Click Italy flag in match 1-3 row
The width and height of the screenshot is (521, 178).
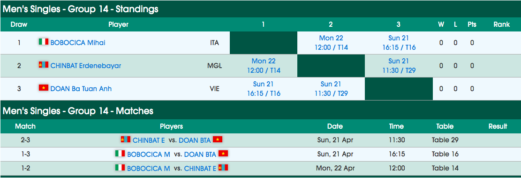tap(120, 154)
